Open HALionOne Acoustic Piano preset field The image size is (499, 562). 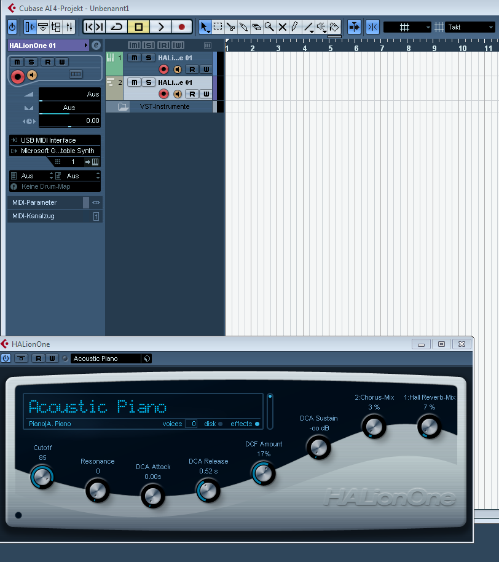point(106,358)
